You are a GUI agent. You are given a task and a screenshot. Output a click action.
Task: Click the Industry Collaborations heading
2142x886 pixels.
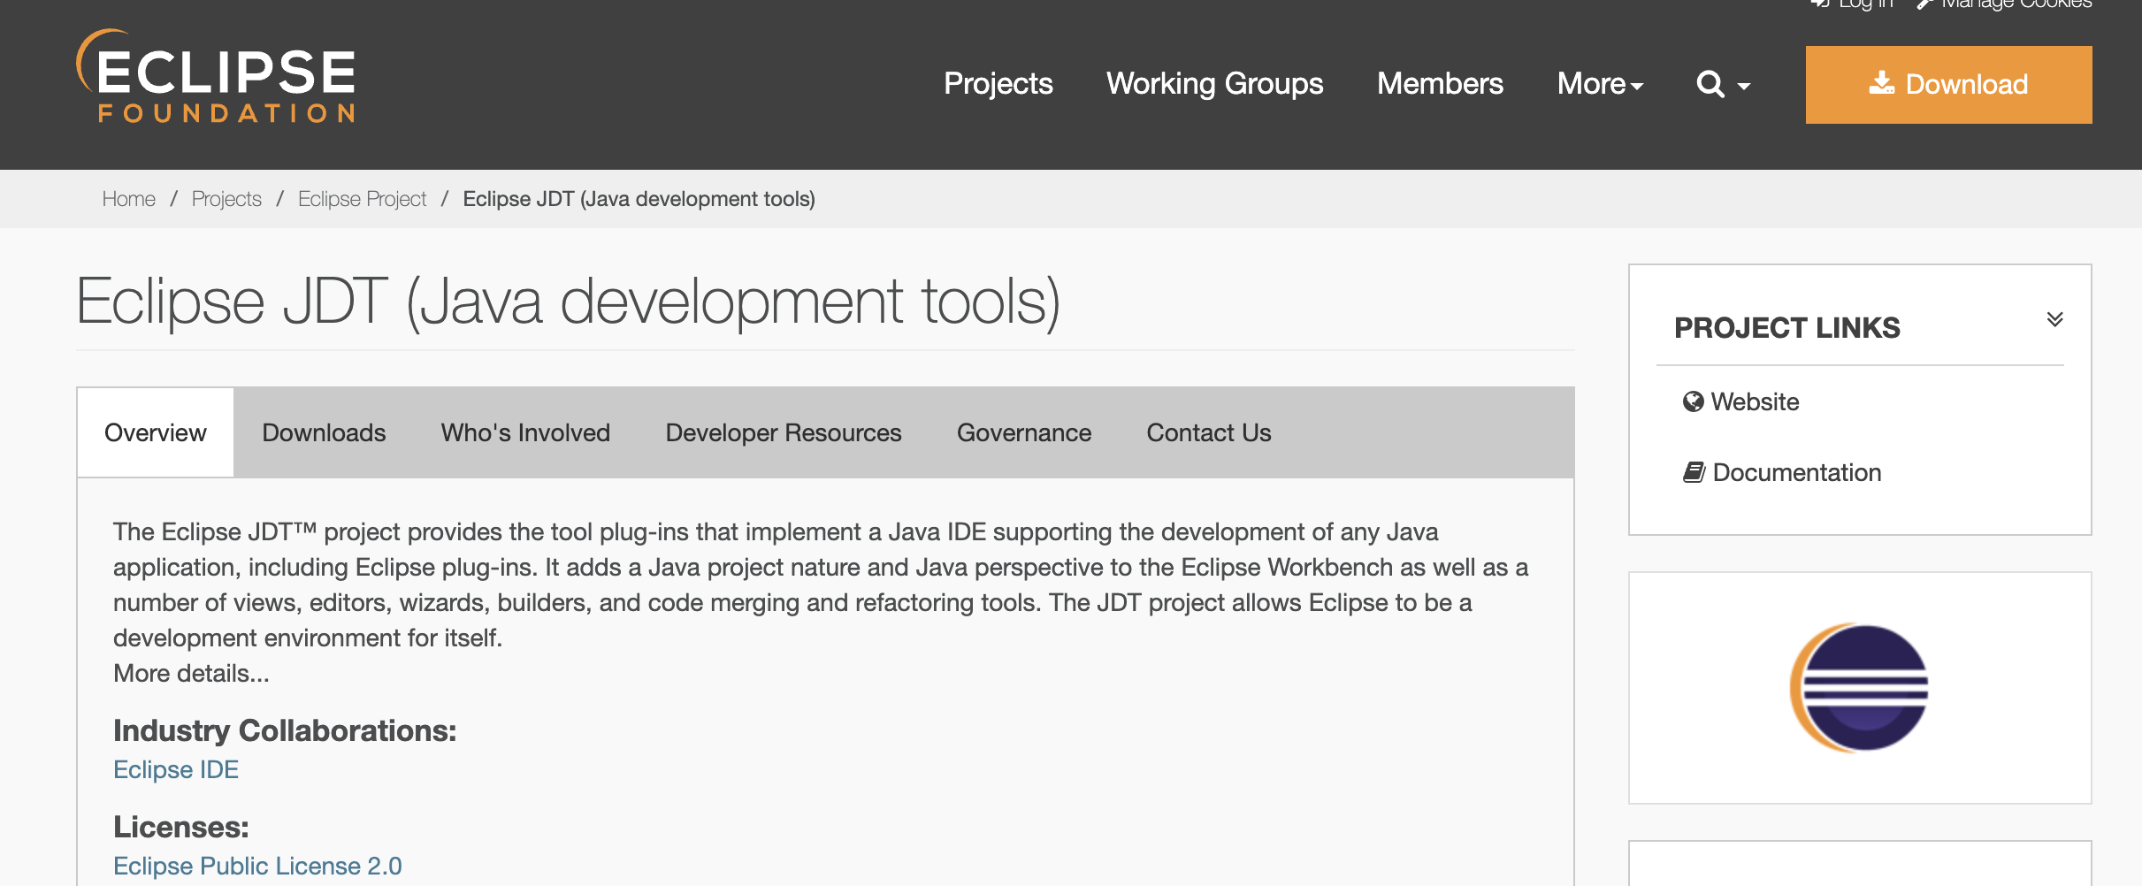click(x=285, y=730)
